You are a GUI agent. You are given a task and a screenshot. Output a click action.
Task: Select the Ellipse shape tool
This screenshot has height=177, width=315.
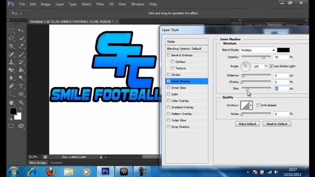[x=21, y=94]
